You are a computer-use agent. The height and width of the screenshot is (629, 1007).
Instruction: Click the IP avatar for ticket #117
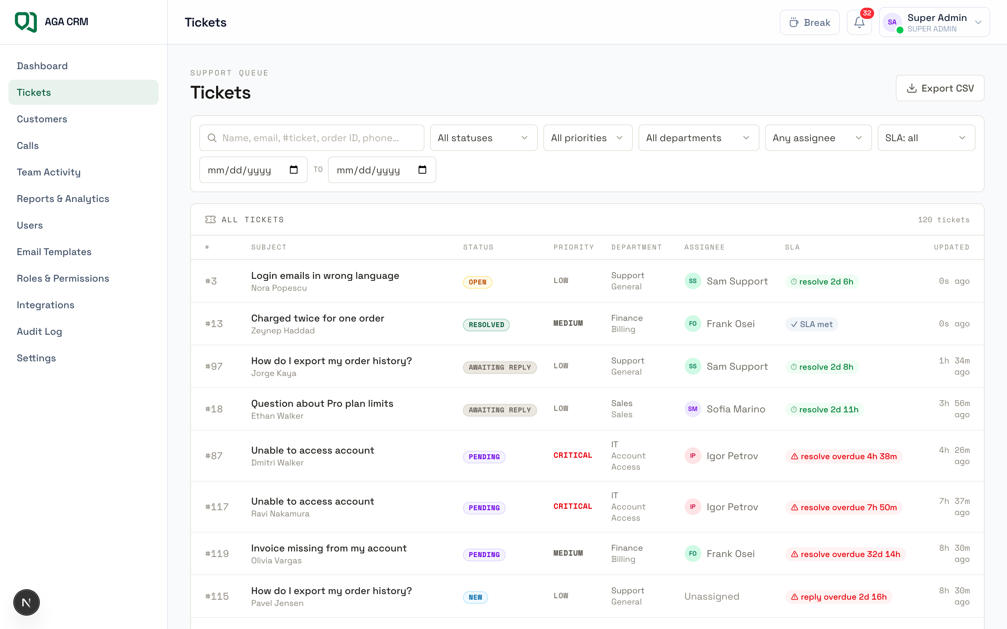[692, 507]
